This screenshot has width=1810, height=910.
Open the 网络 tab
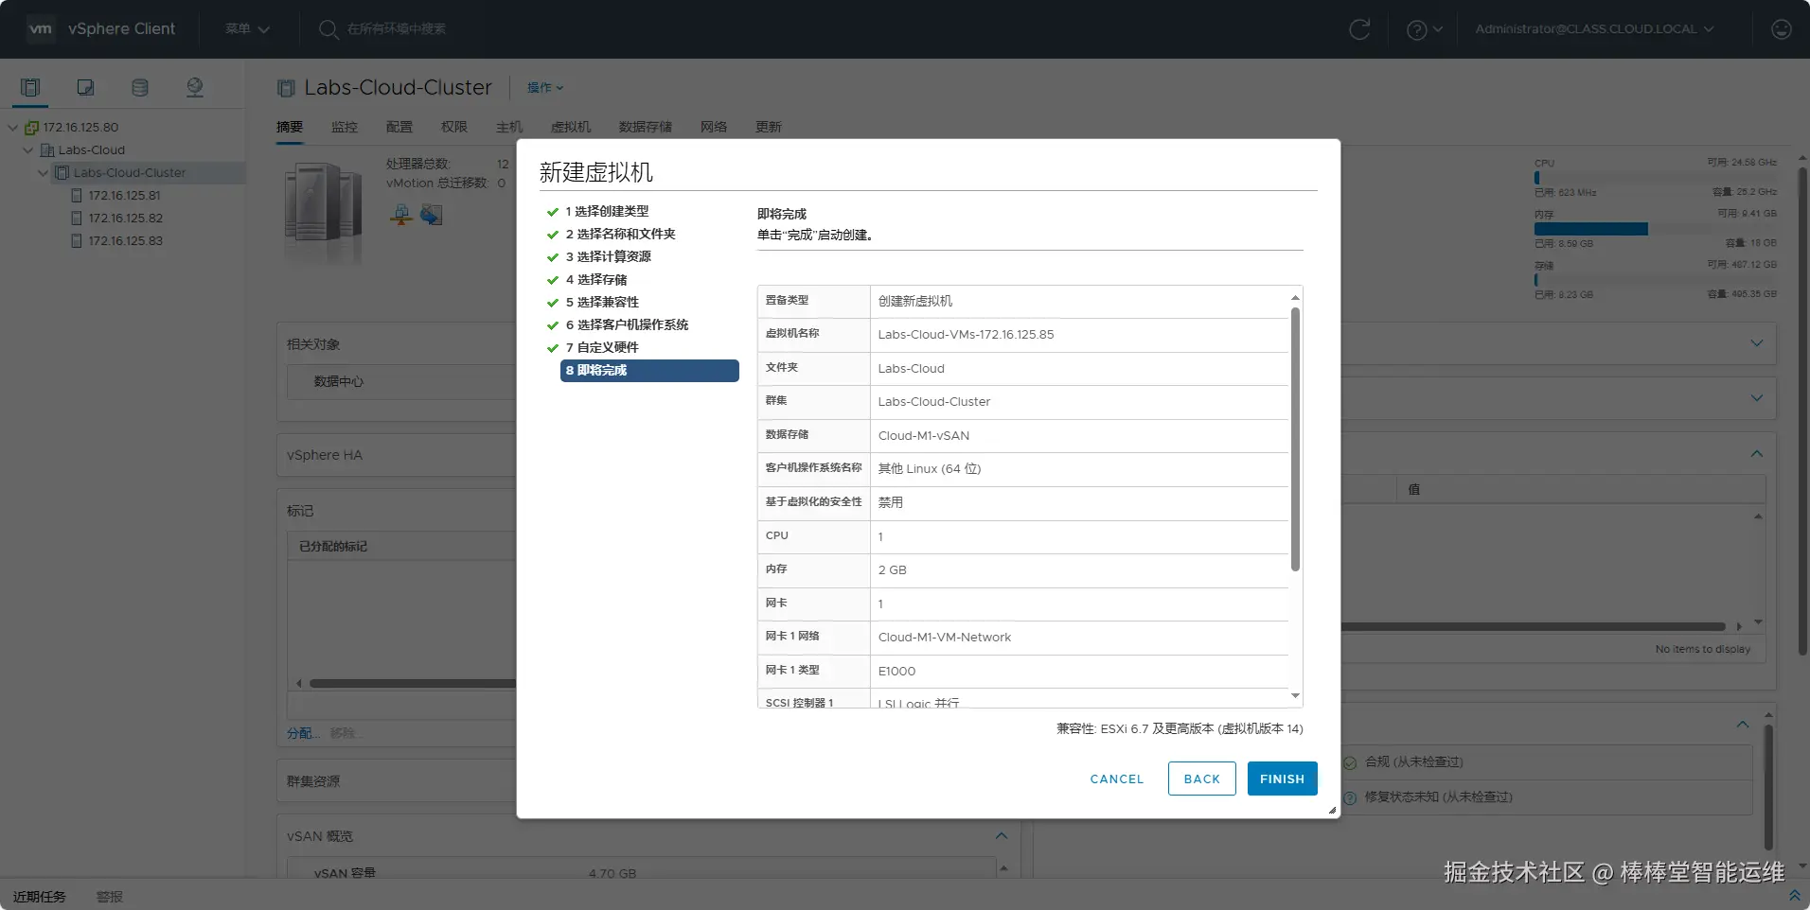tap(714, 127)
